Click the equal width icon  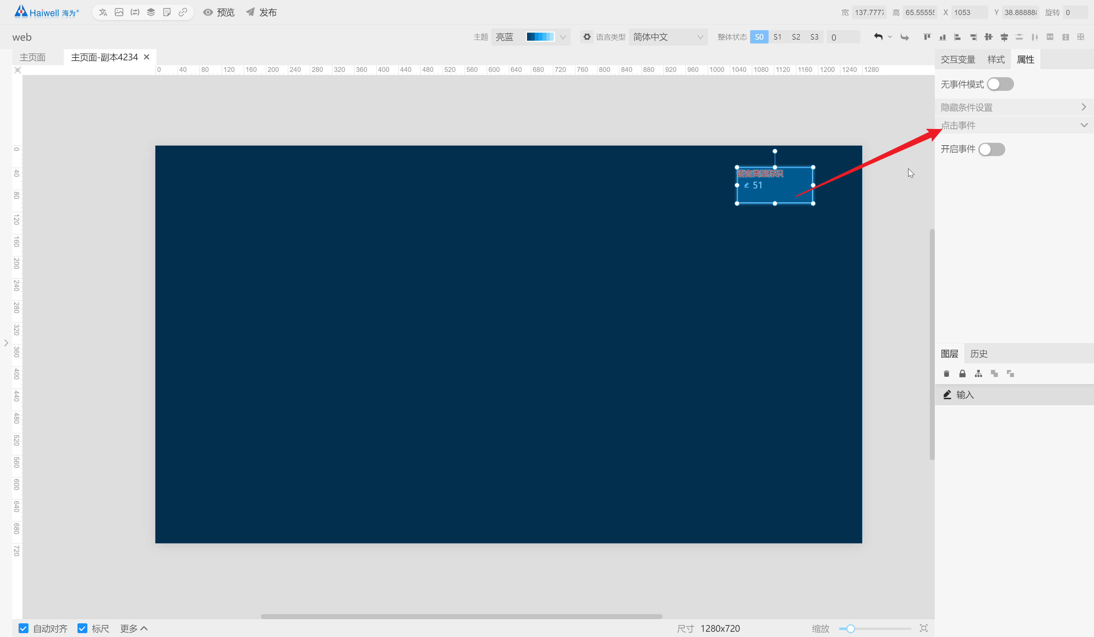pyautogui.click(x=1050, y=37)
